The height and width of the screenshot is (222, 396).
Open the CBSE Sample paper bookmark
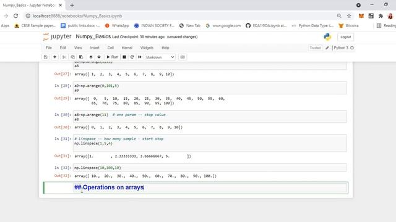[x=35, y=26]
